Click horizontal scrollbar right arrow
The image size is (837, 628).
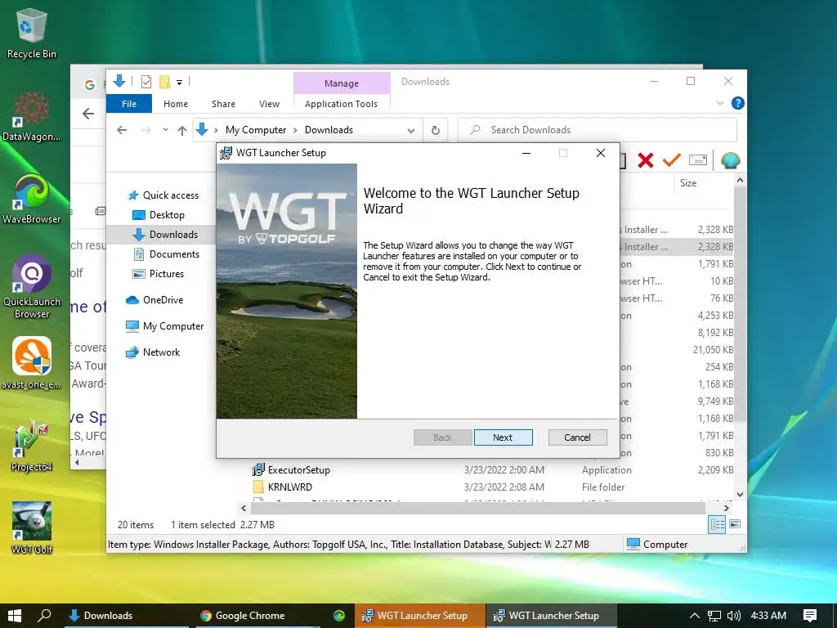tap(726, 508)
